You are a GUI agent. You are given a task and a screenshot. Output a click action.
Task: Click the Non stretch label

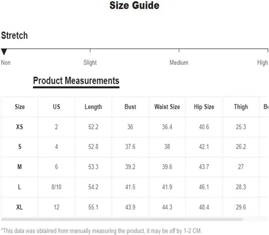click(x=6, y=63)
